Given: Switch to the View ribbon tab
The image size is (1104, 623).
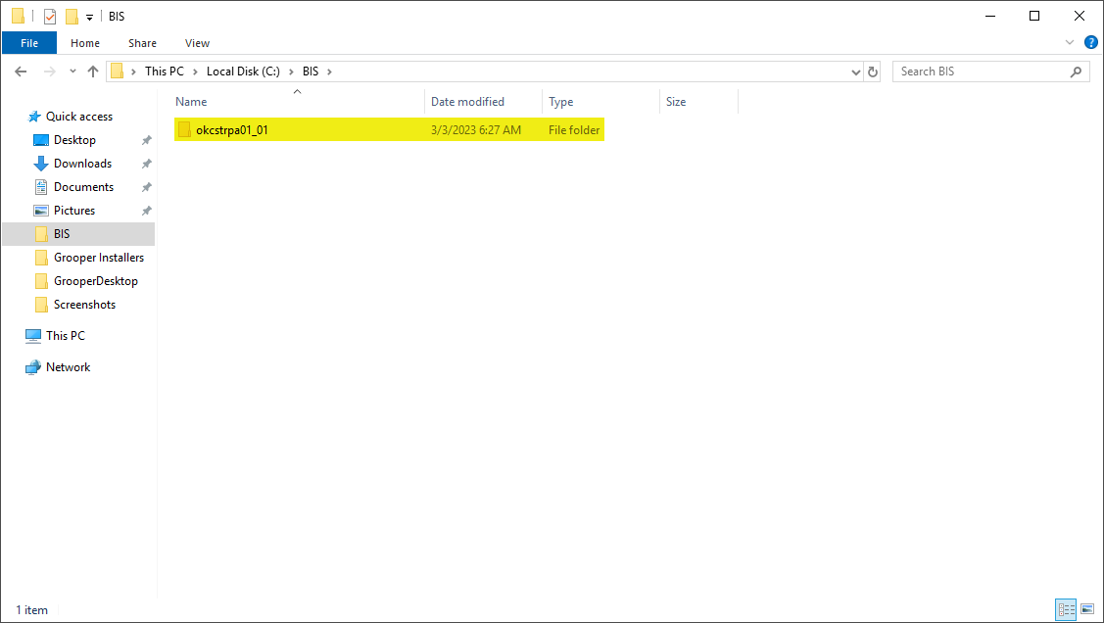Looking at the screenshot, I should [197, 43].
